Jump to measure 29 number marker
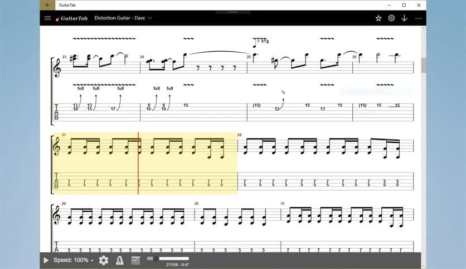The height and width of the screenshot is (269, 466). (x=64, y=203)
